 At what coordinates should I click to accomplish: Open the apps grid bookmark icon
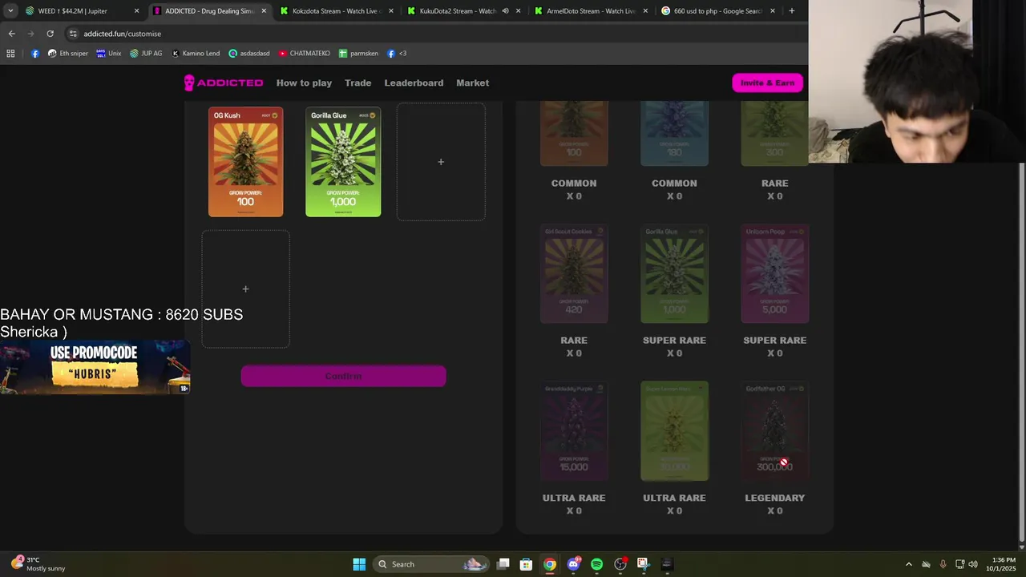pos(10,54)
